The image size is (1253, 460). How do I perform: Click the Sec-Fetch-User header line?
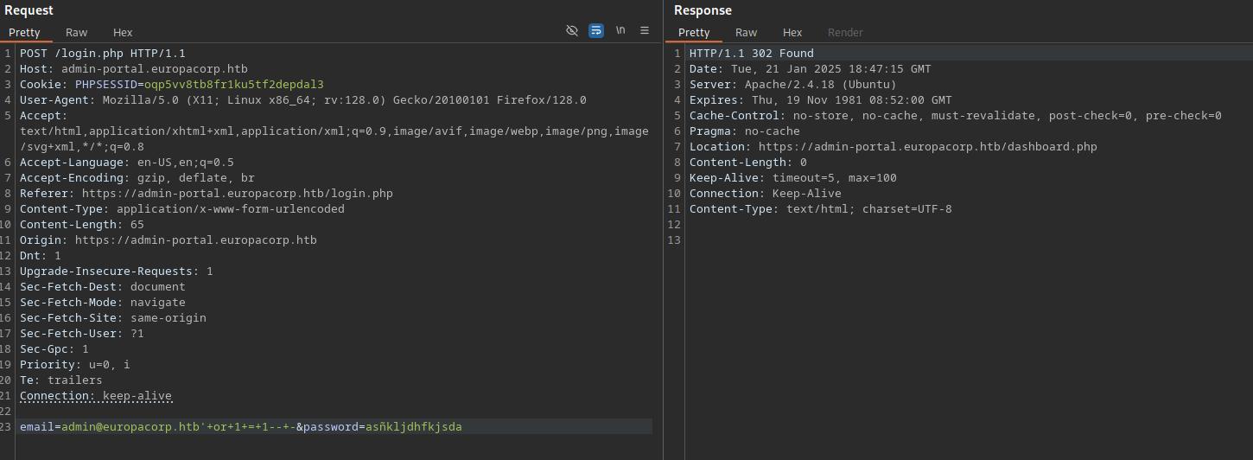pos(82,333)
